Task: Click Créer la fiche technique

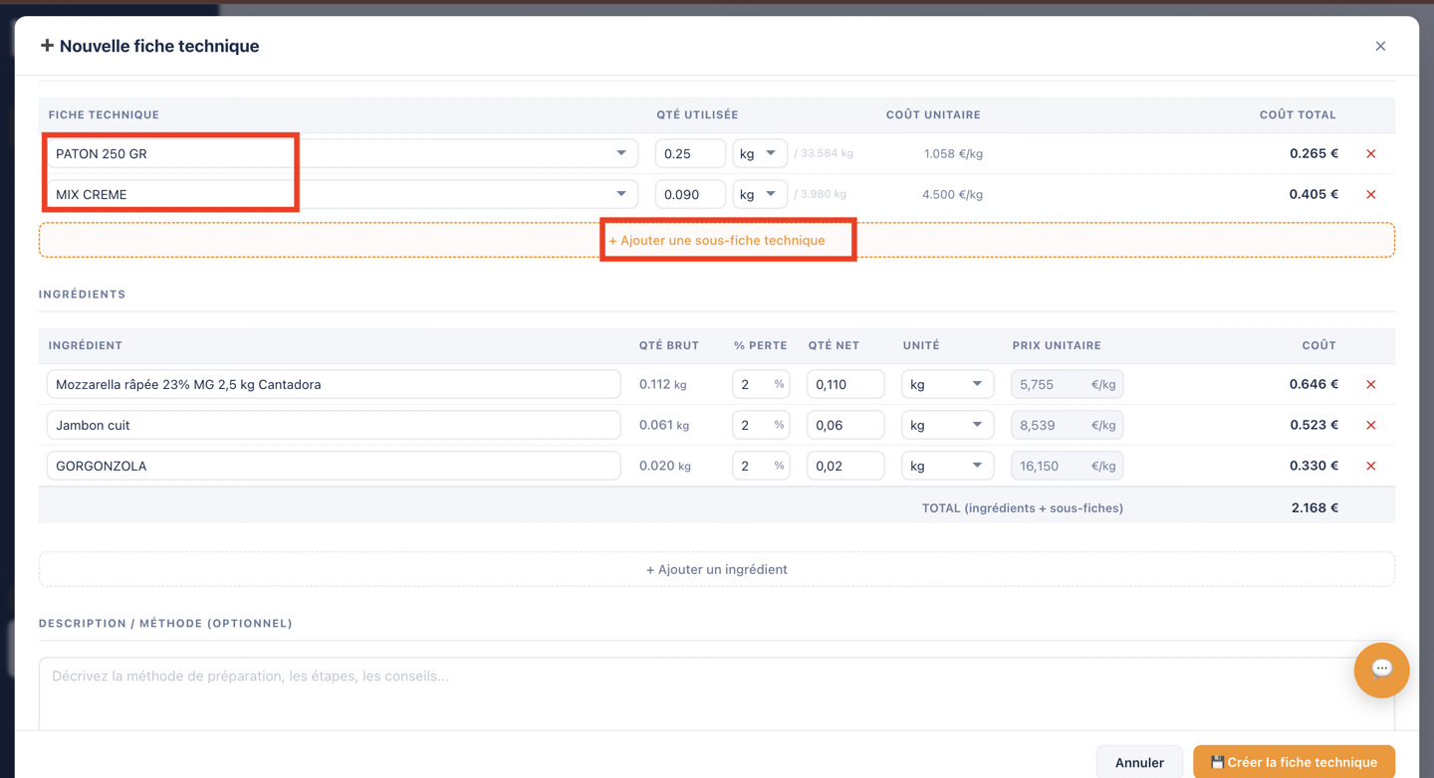Action: point(1294,762)
